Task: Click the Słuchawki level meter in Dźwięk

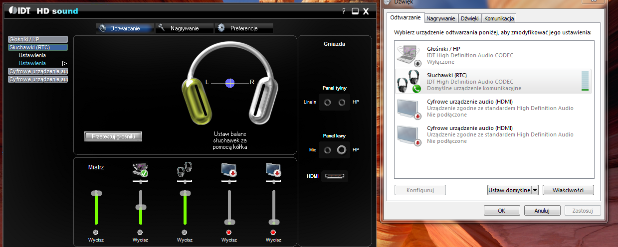Action: click(585, 81)
